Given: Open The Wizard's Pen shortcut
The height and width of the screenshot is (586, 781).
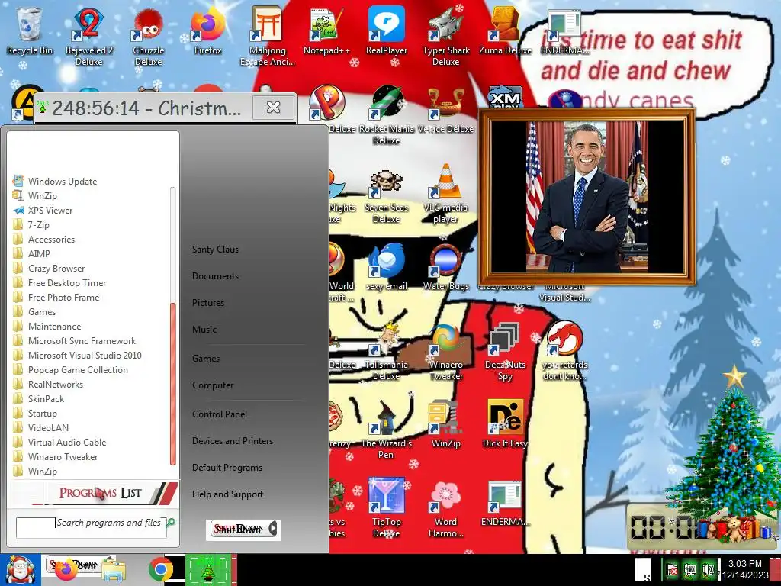Looking at the screenshot, I should tap(387, 430).
